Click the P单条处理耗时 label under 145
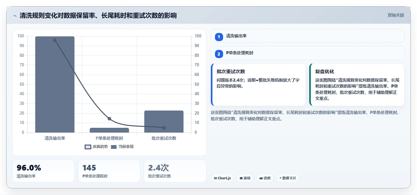 95,176
